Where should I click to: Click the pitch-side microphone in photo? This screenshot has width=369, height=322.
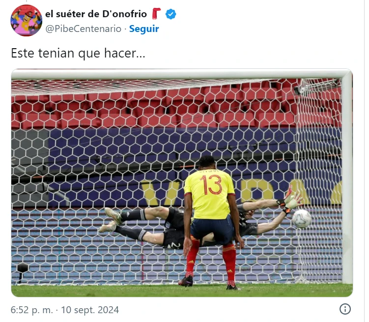point(23,272)
